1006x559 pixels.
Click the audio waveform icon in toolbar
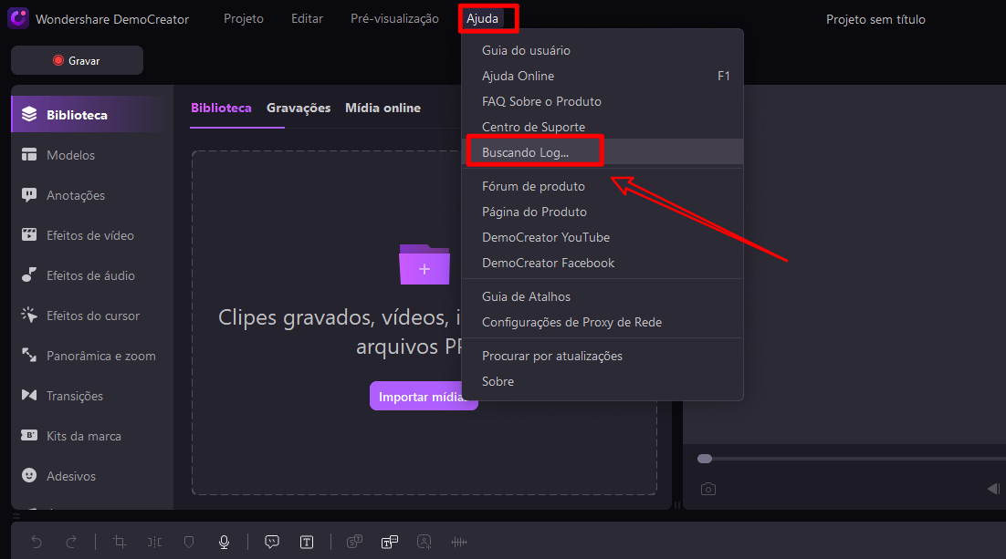point(459,542)
